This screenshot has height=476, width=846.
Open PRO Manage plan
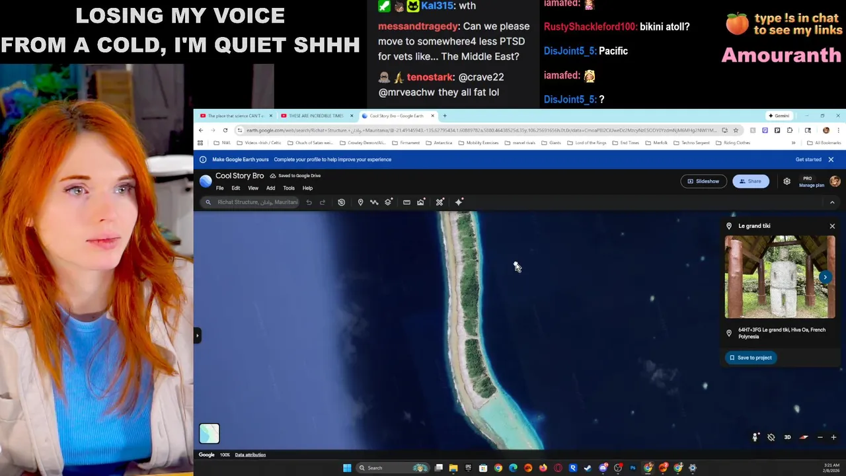(812, 182)
